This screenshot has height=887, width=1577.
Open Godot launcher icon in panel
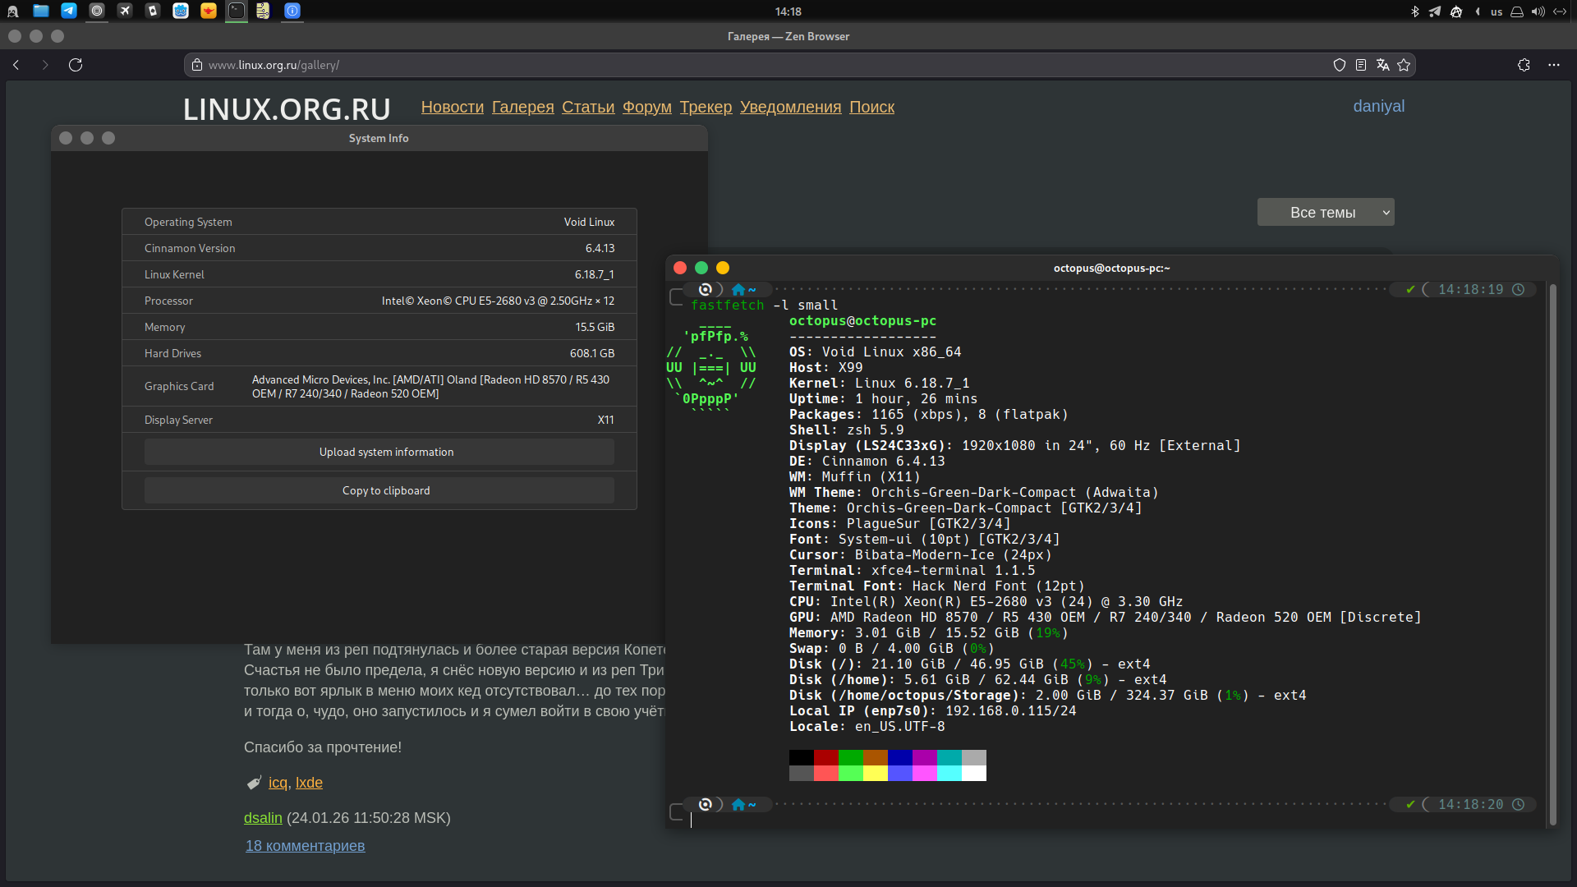click(181, 11)
